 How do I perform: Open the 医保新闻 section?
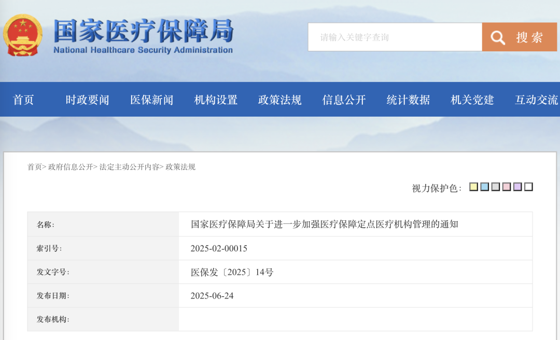coord(151,100)
